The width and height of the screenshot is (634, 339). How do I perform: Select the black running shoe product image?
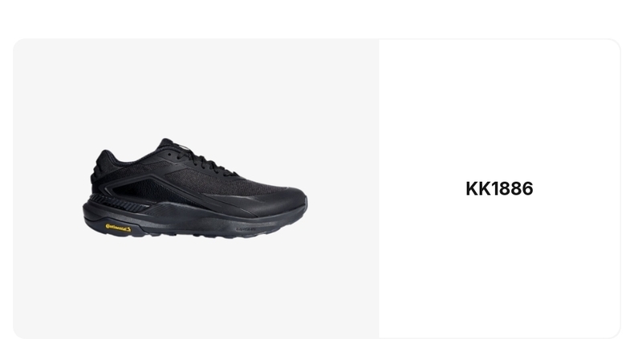pyautogui.click(x=195, y=188)
